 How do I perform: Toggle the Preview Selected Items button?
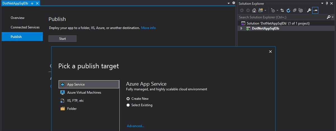tap(315, 11)
